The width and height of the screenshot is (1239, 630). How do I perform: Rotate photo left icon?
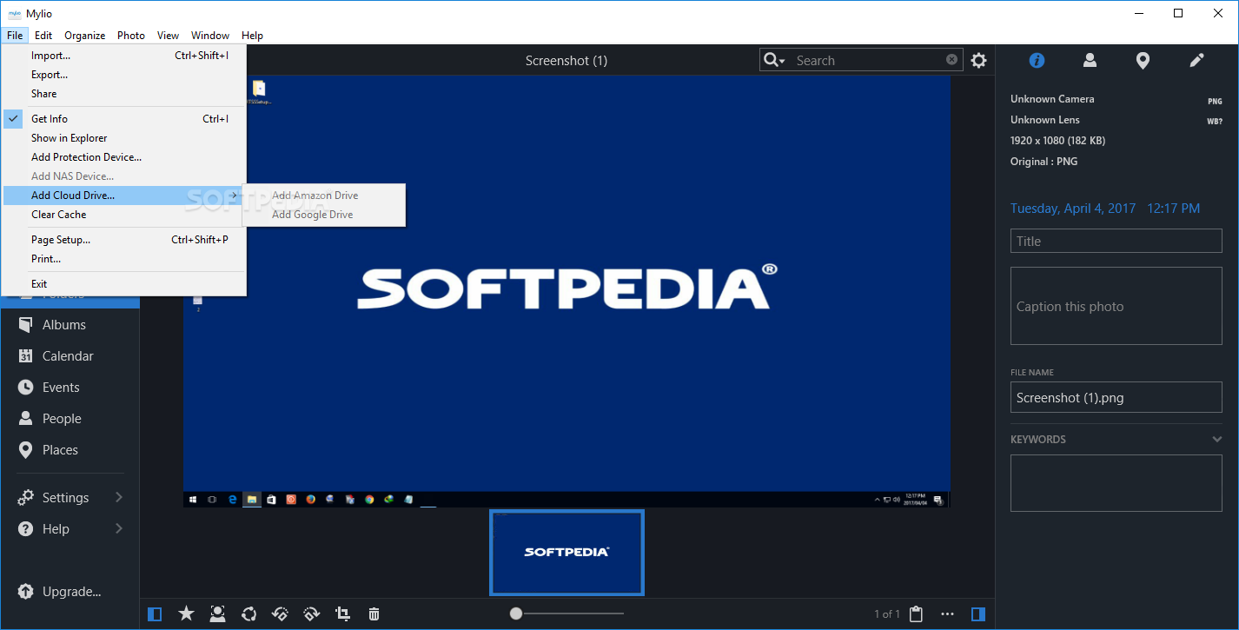pyautogui.click(x=280, y=614)
